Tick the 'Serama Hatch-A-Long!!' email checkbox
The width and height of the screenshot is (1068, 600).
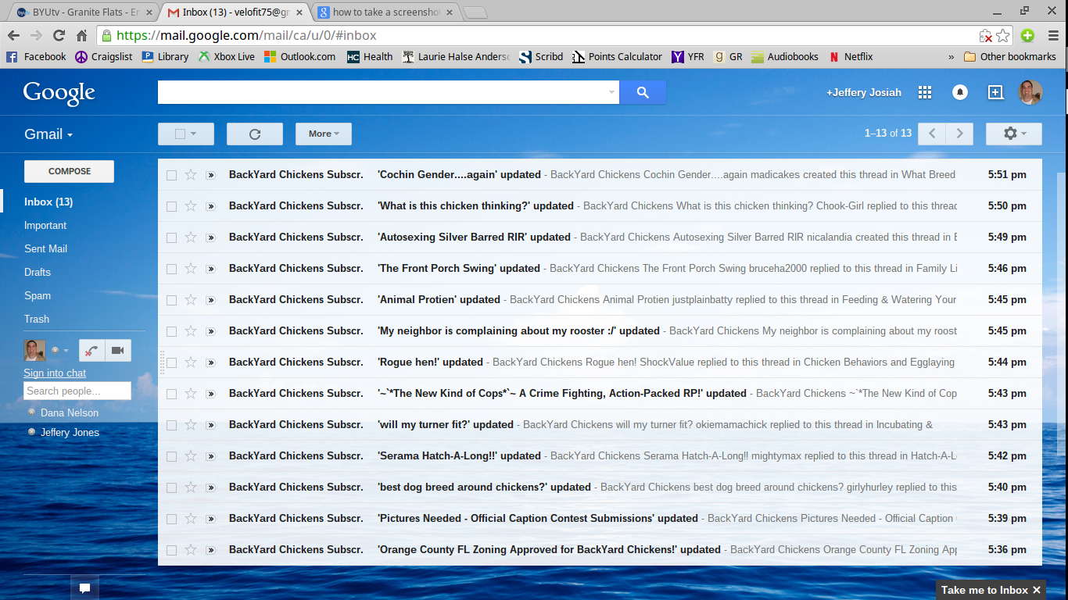pyautogui.click(x=171, y=456)
